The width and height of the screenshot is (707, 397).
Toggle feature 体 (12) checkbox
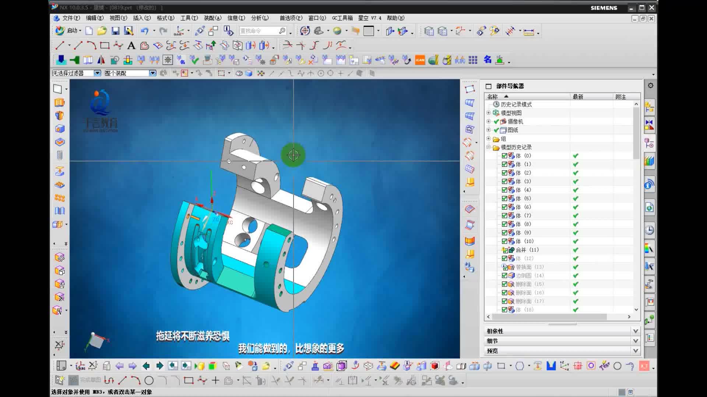pos(504,258)
